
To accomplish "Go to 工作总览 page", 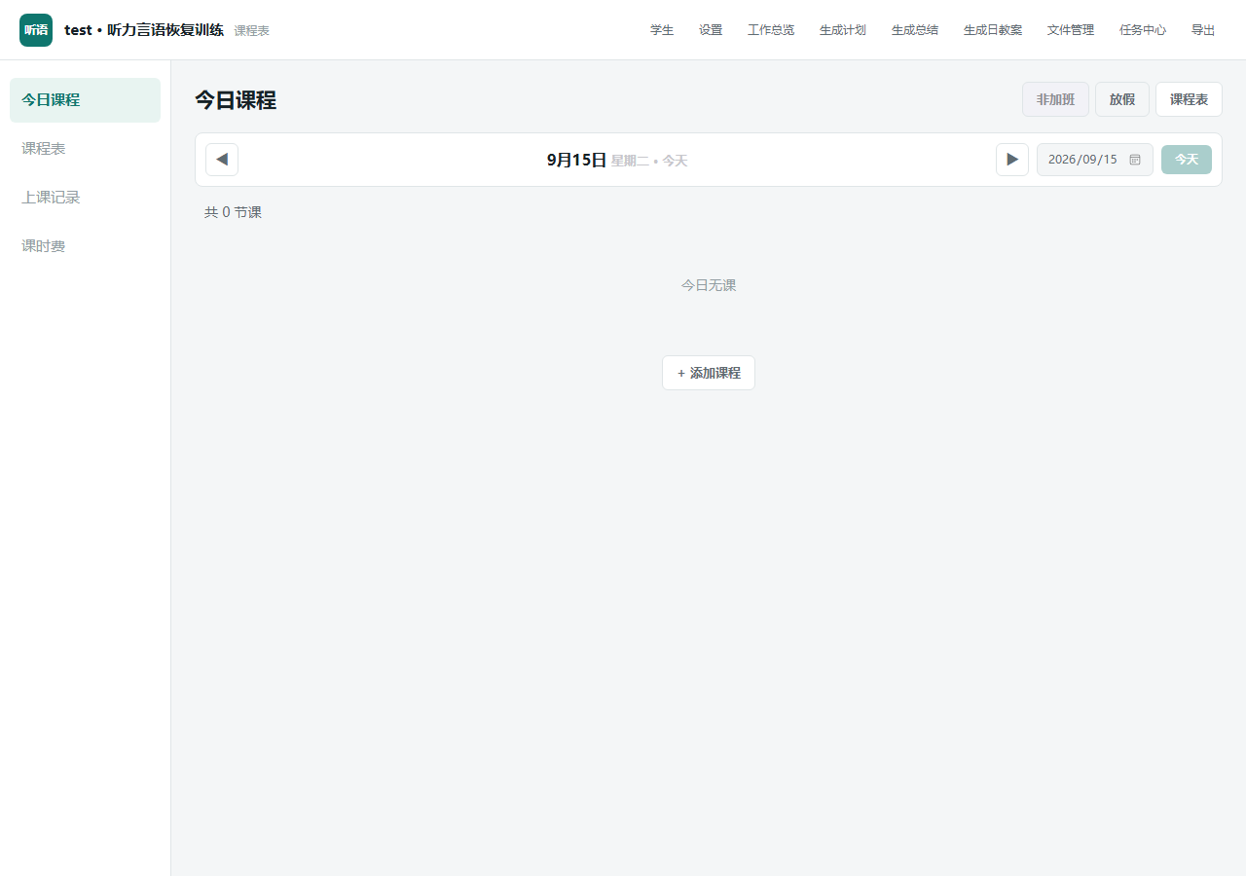I will pos(771,30).
